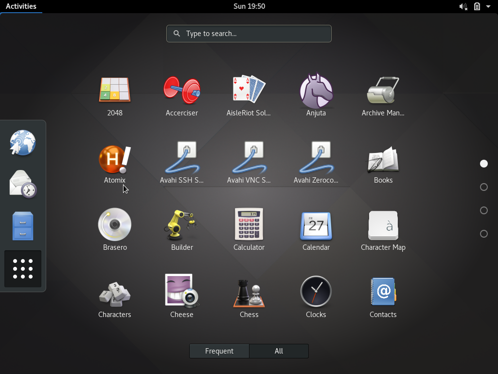Switch to the Frequent apps tab
Screen dimensions: 498x374
[219, 351]
